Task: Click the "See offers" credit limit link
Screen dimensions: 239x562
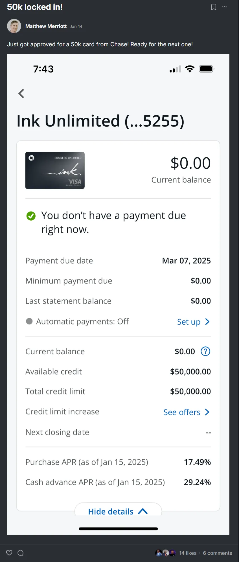Action: point(182,412)
